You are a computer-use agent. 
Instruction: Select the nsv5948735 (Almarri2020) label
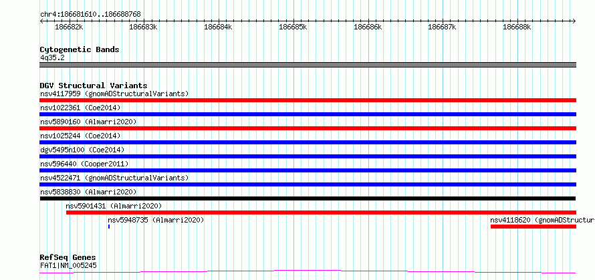pyautogui.click(x=156, y=220)
